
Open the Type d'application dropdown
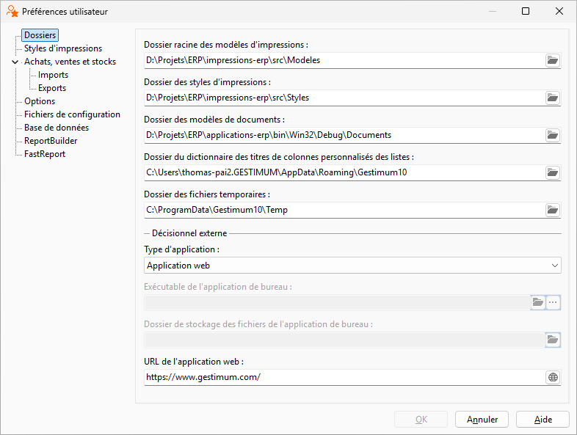click(352, 266)
